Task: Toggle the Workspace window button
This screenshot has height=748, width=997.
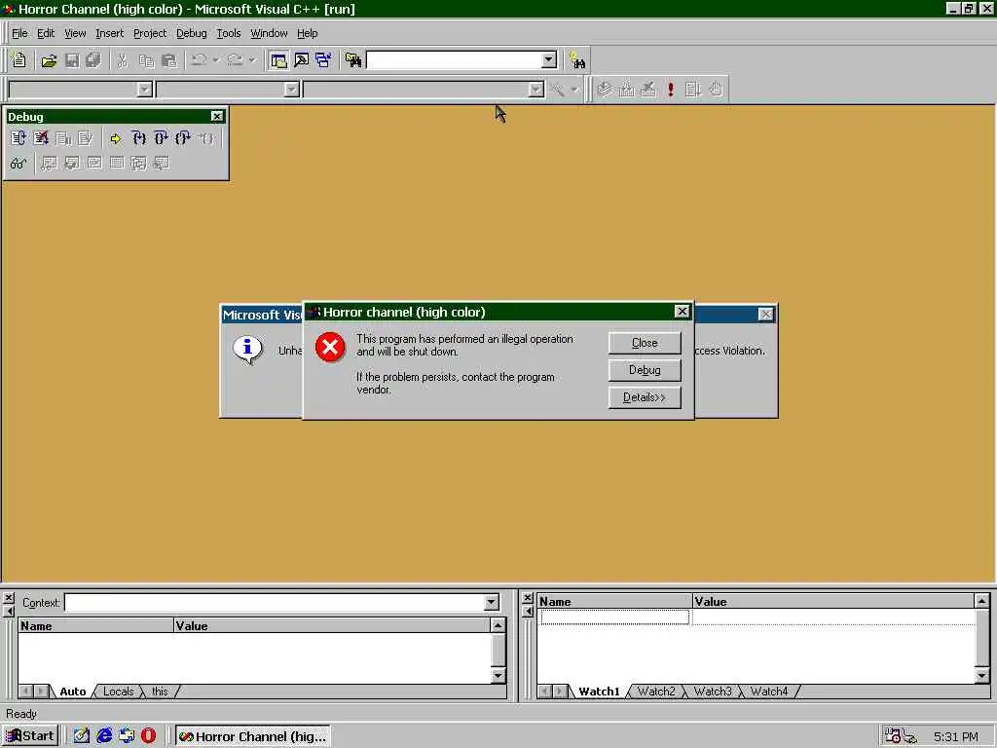Action: coord(277,60)
